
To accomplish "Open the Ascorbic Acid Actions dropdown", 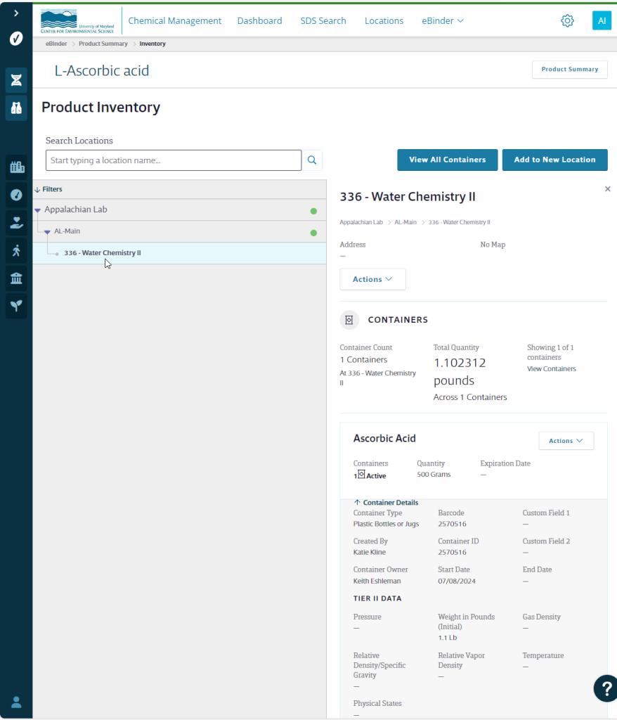I will pyautogui.click(x=566, y=441).
